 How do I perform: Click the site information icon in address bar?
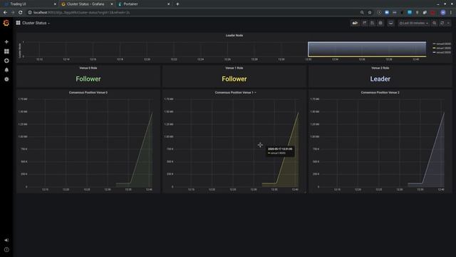[x=30, y=13]
